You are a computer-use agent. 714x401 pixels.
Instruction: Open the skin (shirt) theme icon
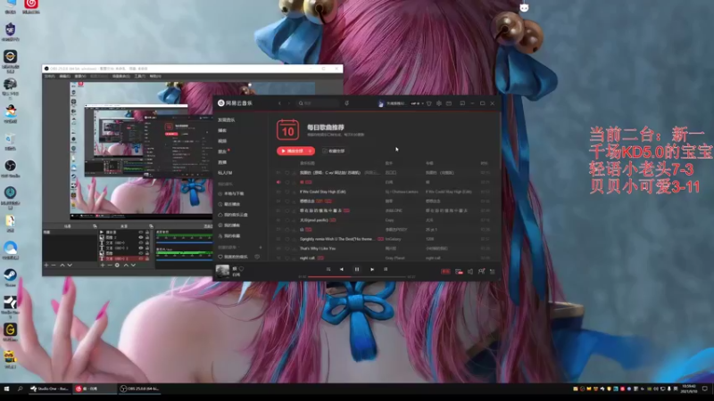click(429, 103)
